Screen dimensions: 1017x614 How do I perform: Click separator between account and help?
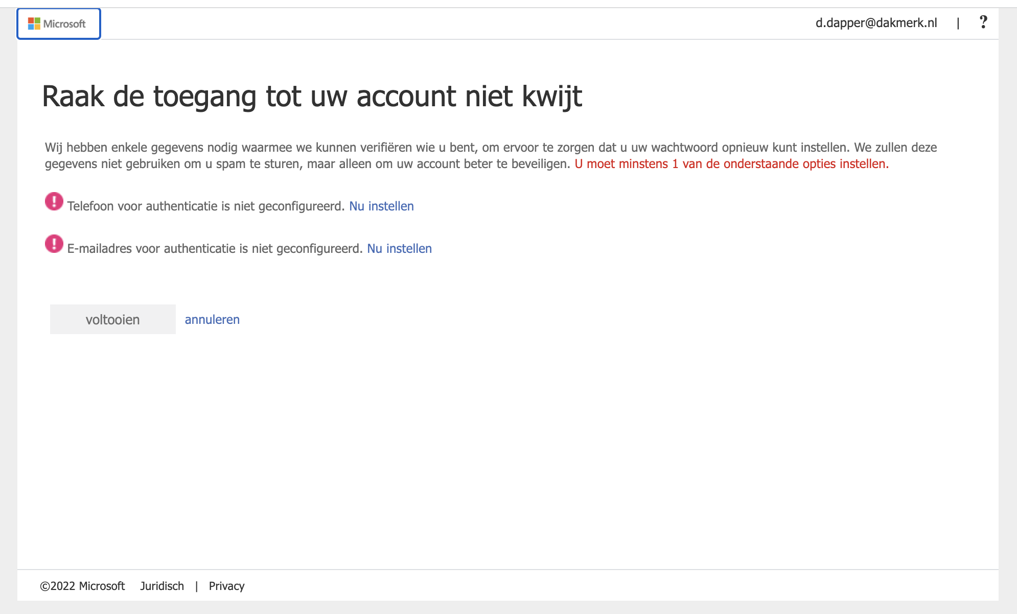point(958,23)
